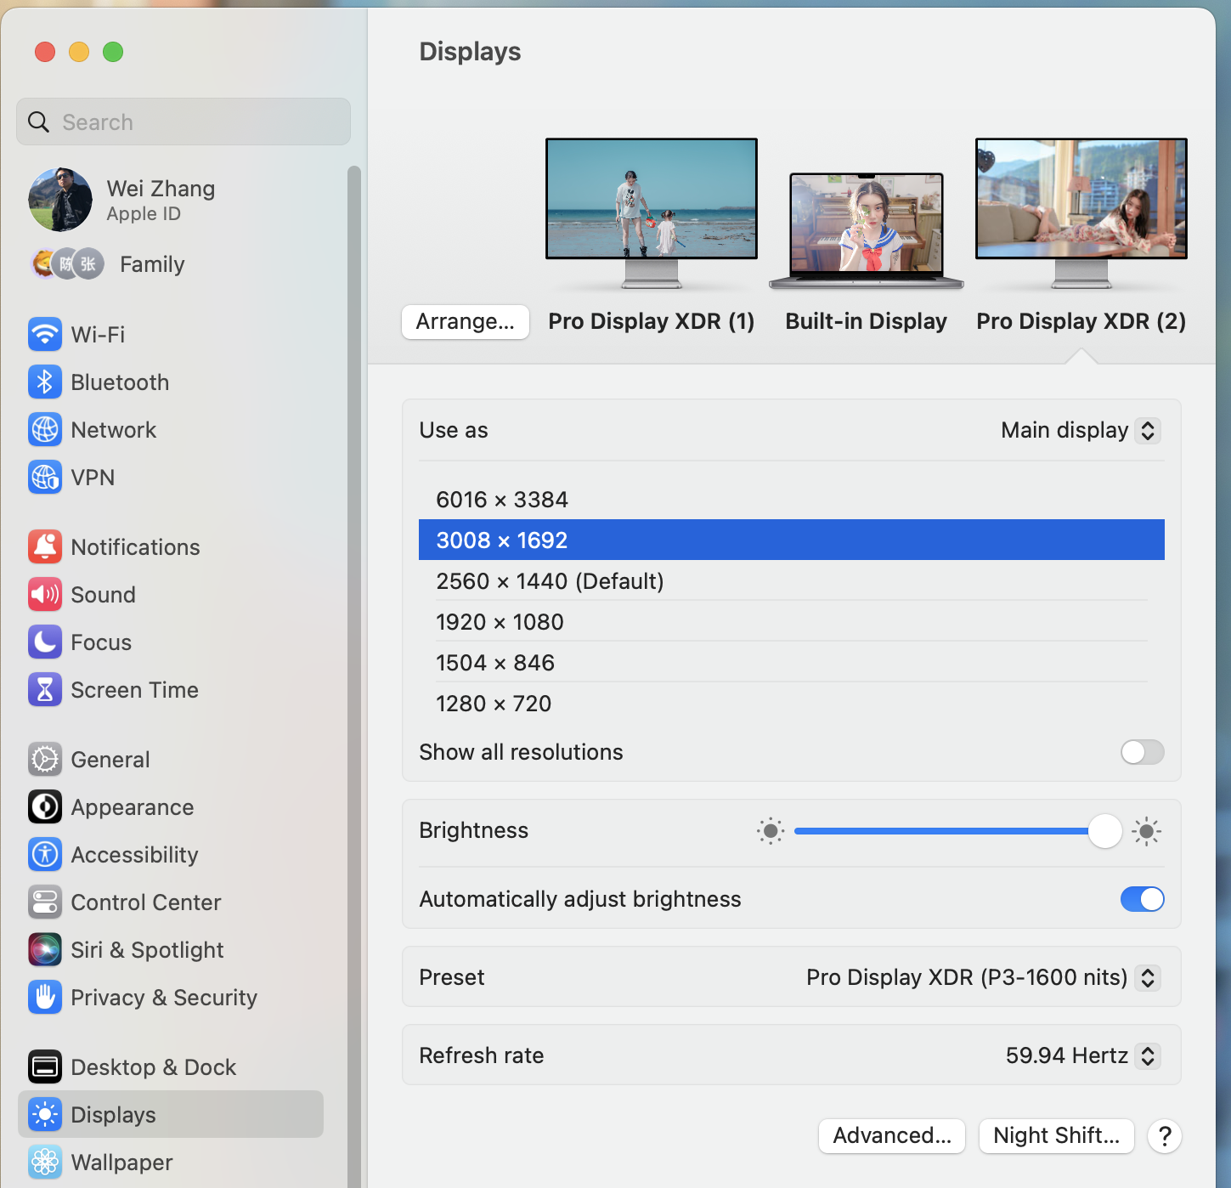
Task: Click the high brightness sun icon
Action: [x=1146, y=831]
